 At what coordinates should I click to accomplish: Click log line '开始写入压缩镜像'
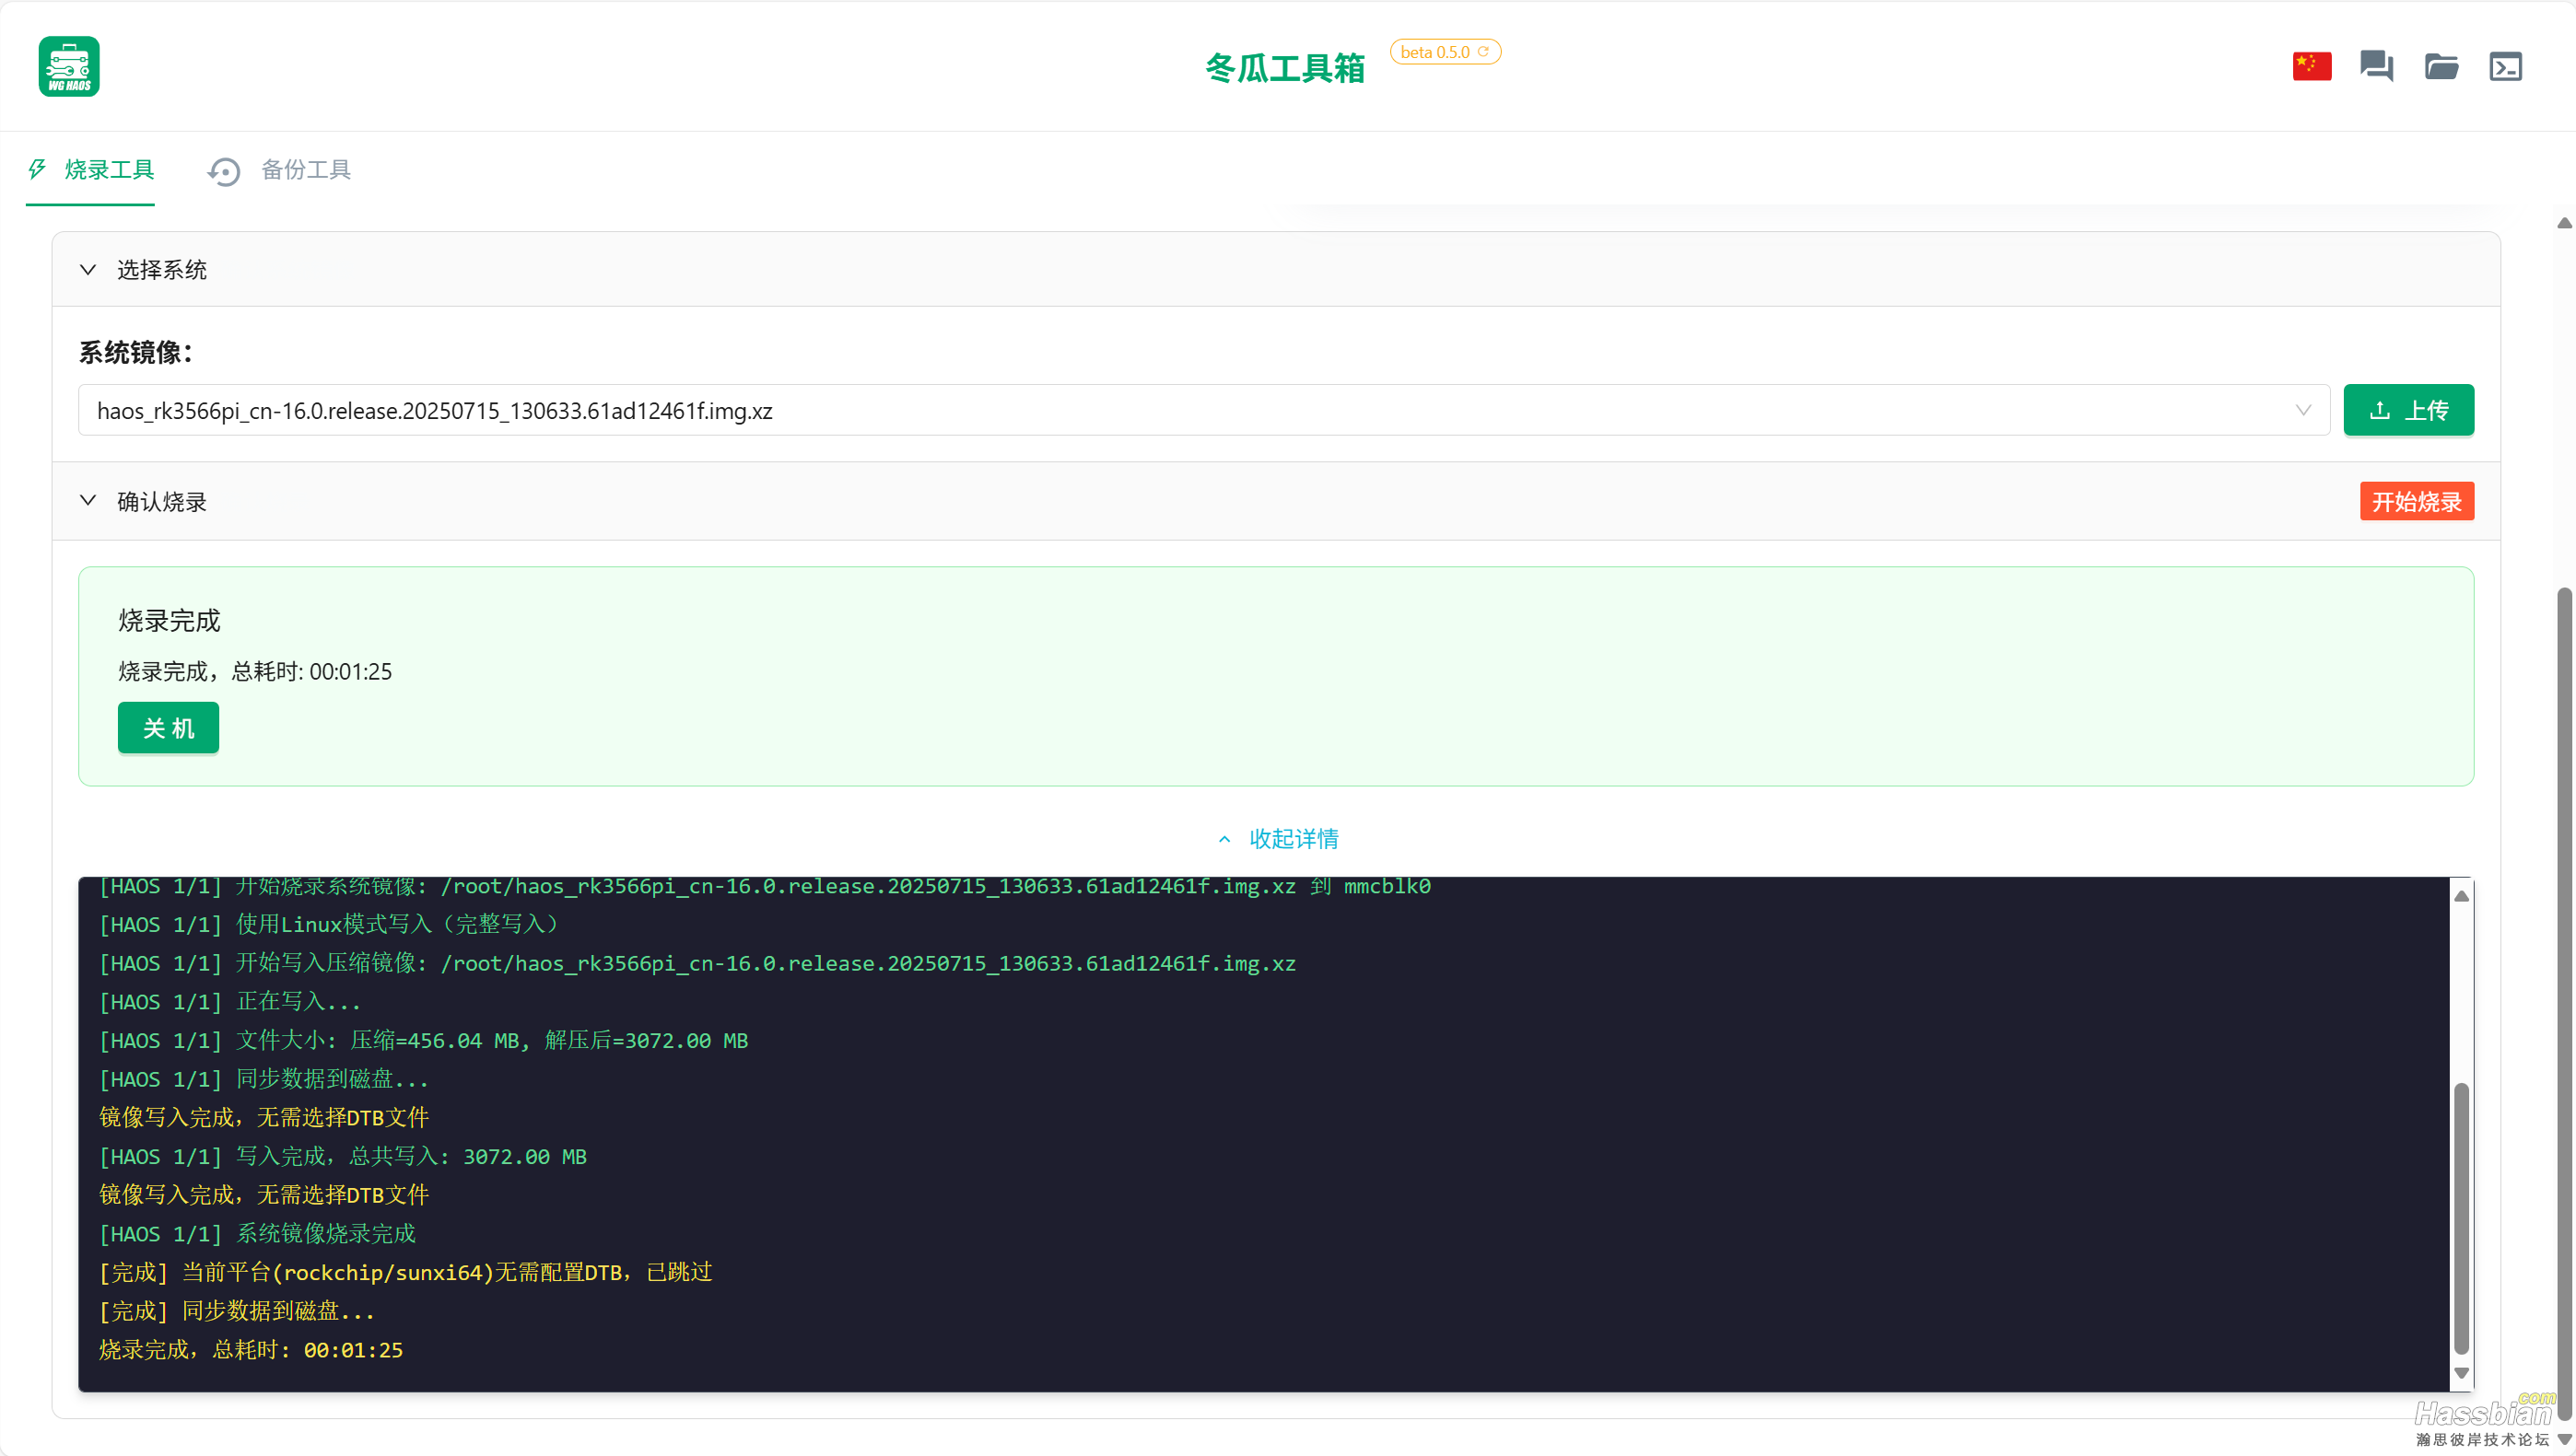[697, 963]
